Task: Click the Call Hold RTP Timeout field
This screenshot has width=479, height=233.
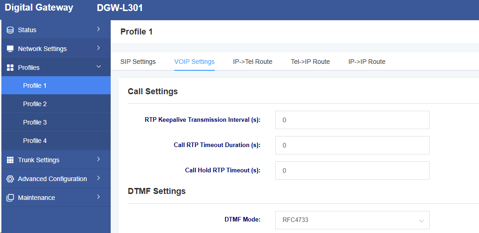Action: (352, 170)
